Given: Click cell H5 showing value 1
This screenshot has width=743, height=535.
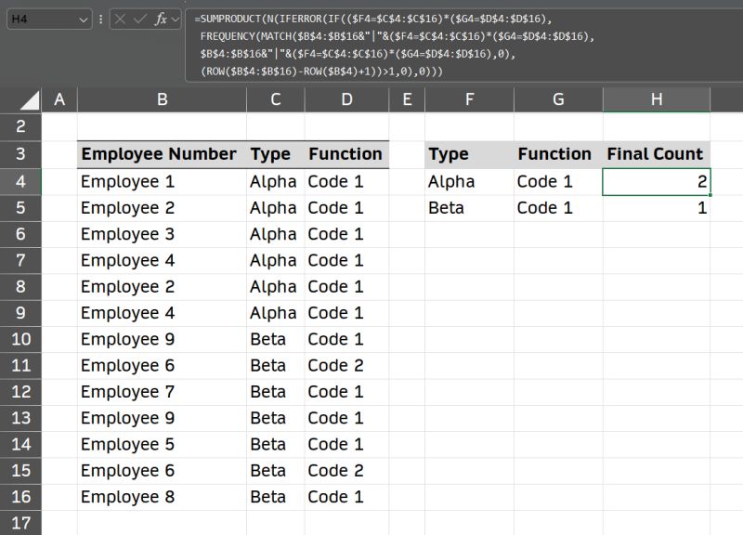Looking at the screenshot, I should 657,208.
